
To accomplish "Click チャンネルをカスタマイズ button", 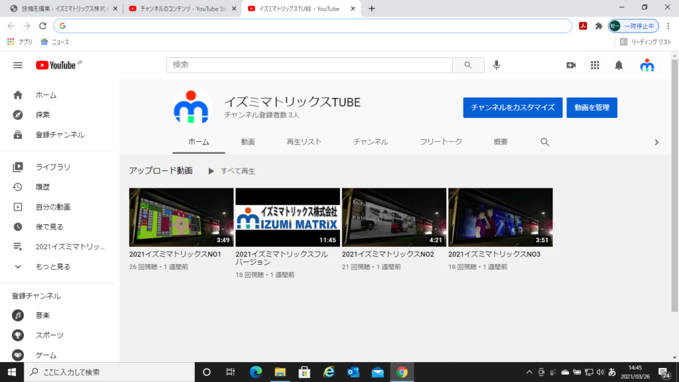I will tap(513, 107).
